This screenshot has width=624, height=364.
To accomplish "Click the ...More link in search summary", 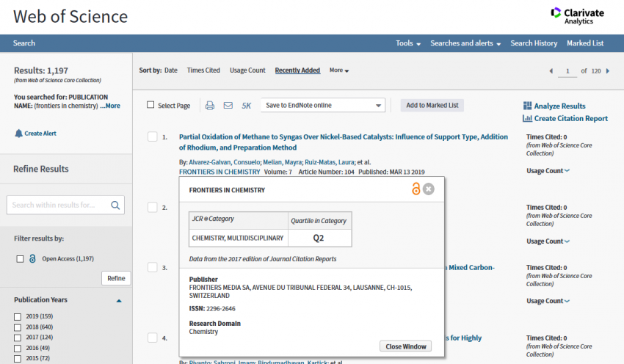I will click(x=110, y=106).
